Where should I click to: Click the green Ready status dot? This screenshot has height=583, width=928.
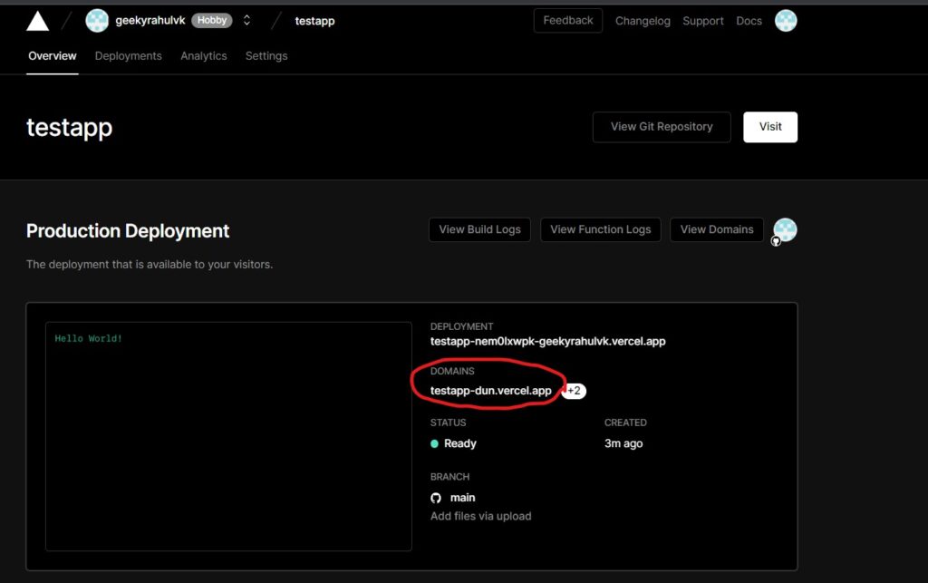pyautogui.click(x=435, y=444)
